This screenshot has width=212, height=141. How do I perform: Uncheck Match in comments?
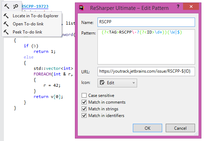click(84, 102)
